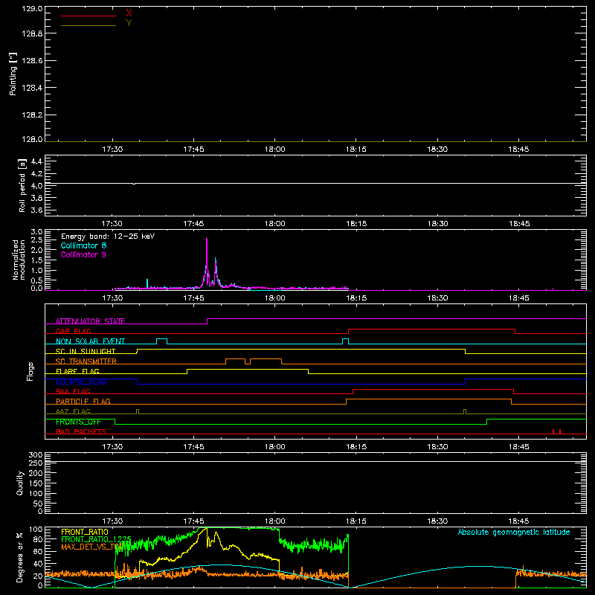Image resolution: width=595 pixels, height=595 pixels.
Task: Click the ATTENUATOR_STATE flag label
Action: click(90, 321)
